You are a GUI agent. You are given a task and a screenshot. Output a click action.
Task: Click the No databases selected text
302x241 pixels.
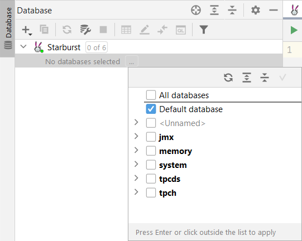click(83, 61)
